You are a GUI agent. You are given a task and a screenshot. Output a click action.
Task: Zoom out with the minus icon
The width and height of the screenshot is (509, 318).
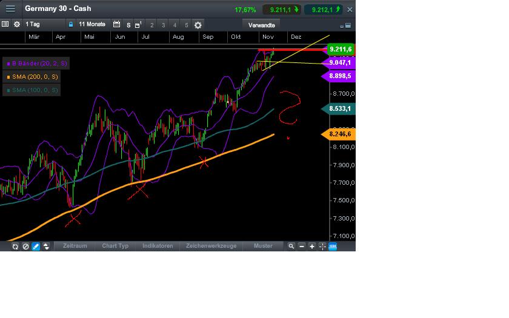(x=302, y=247)
